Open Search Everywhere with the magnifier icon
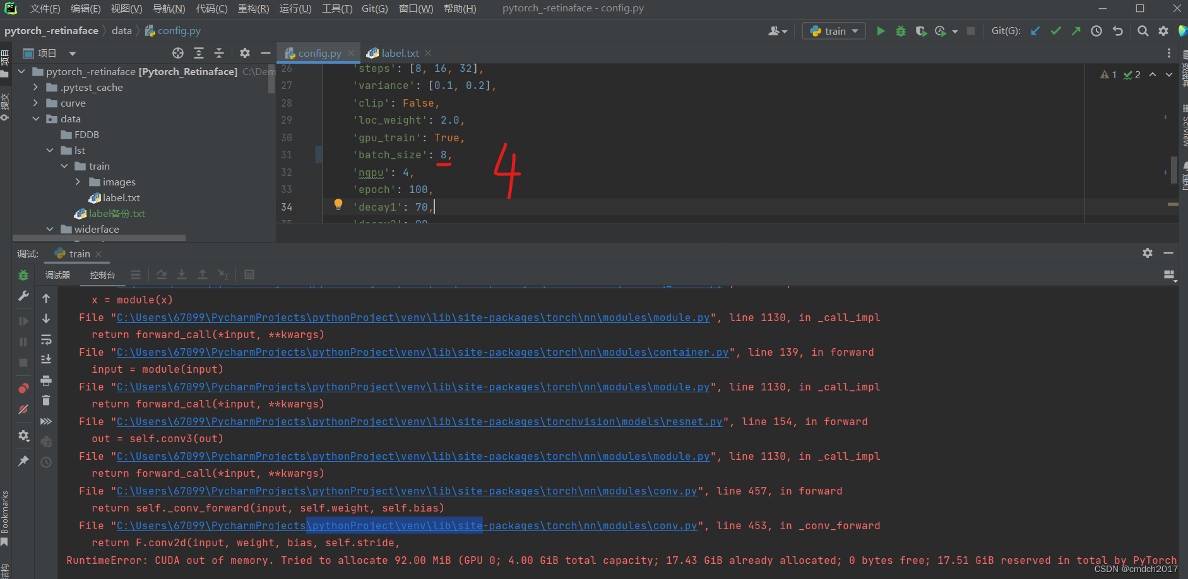Image resolution: width=1188 pixels, height=579 pixels. pos(1143,30)
